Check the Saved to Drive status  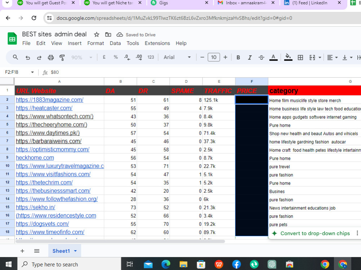pos(136,35)
